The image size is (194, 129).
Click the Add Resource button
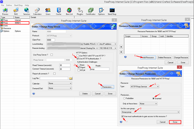pos(148,58)
